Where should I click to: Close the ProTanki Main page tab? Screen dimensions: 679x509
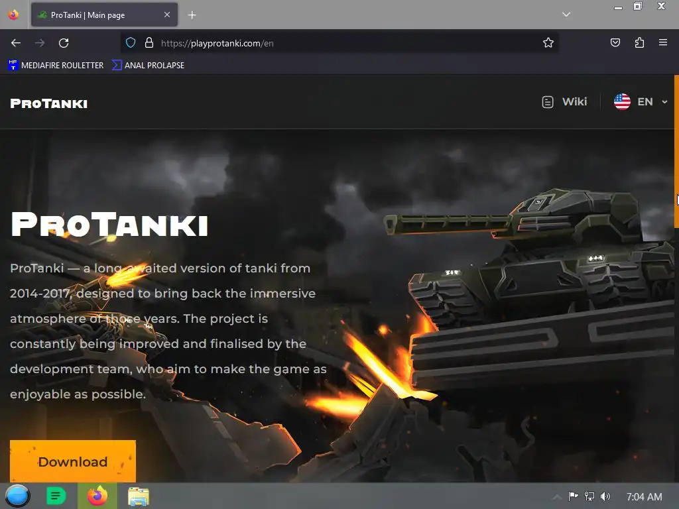[x=167, y=15]
